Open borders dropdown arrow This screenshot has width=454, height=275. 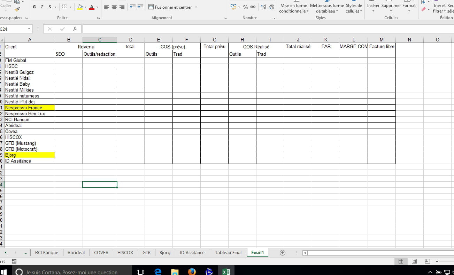tap(70, 7)
